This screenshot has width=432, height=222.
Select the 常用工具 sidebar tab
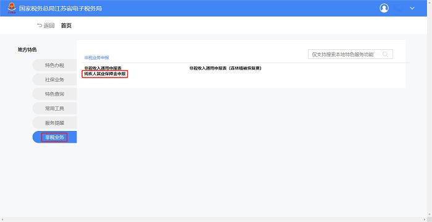[54, 108]
